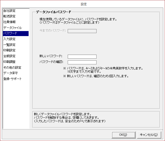165x141 pixels.
Task: Click the 今までのパスワード: label
Action: pos(53,31)
